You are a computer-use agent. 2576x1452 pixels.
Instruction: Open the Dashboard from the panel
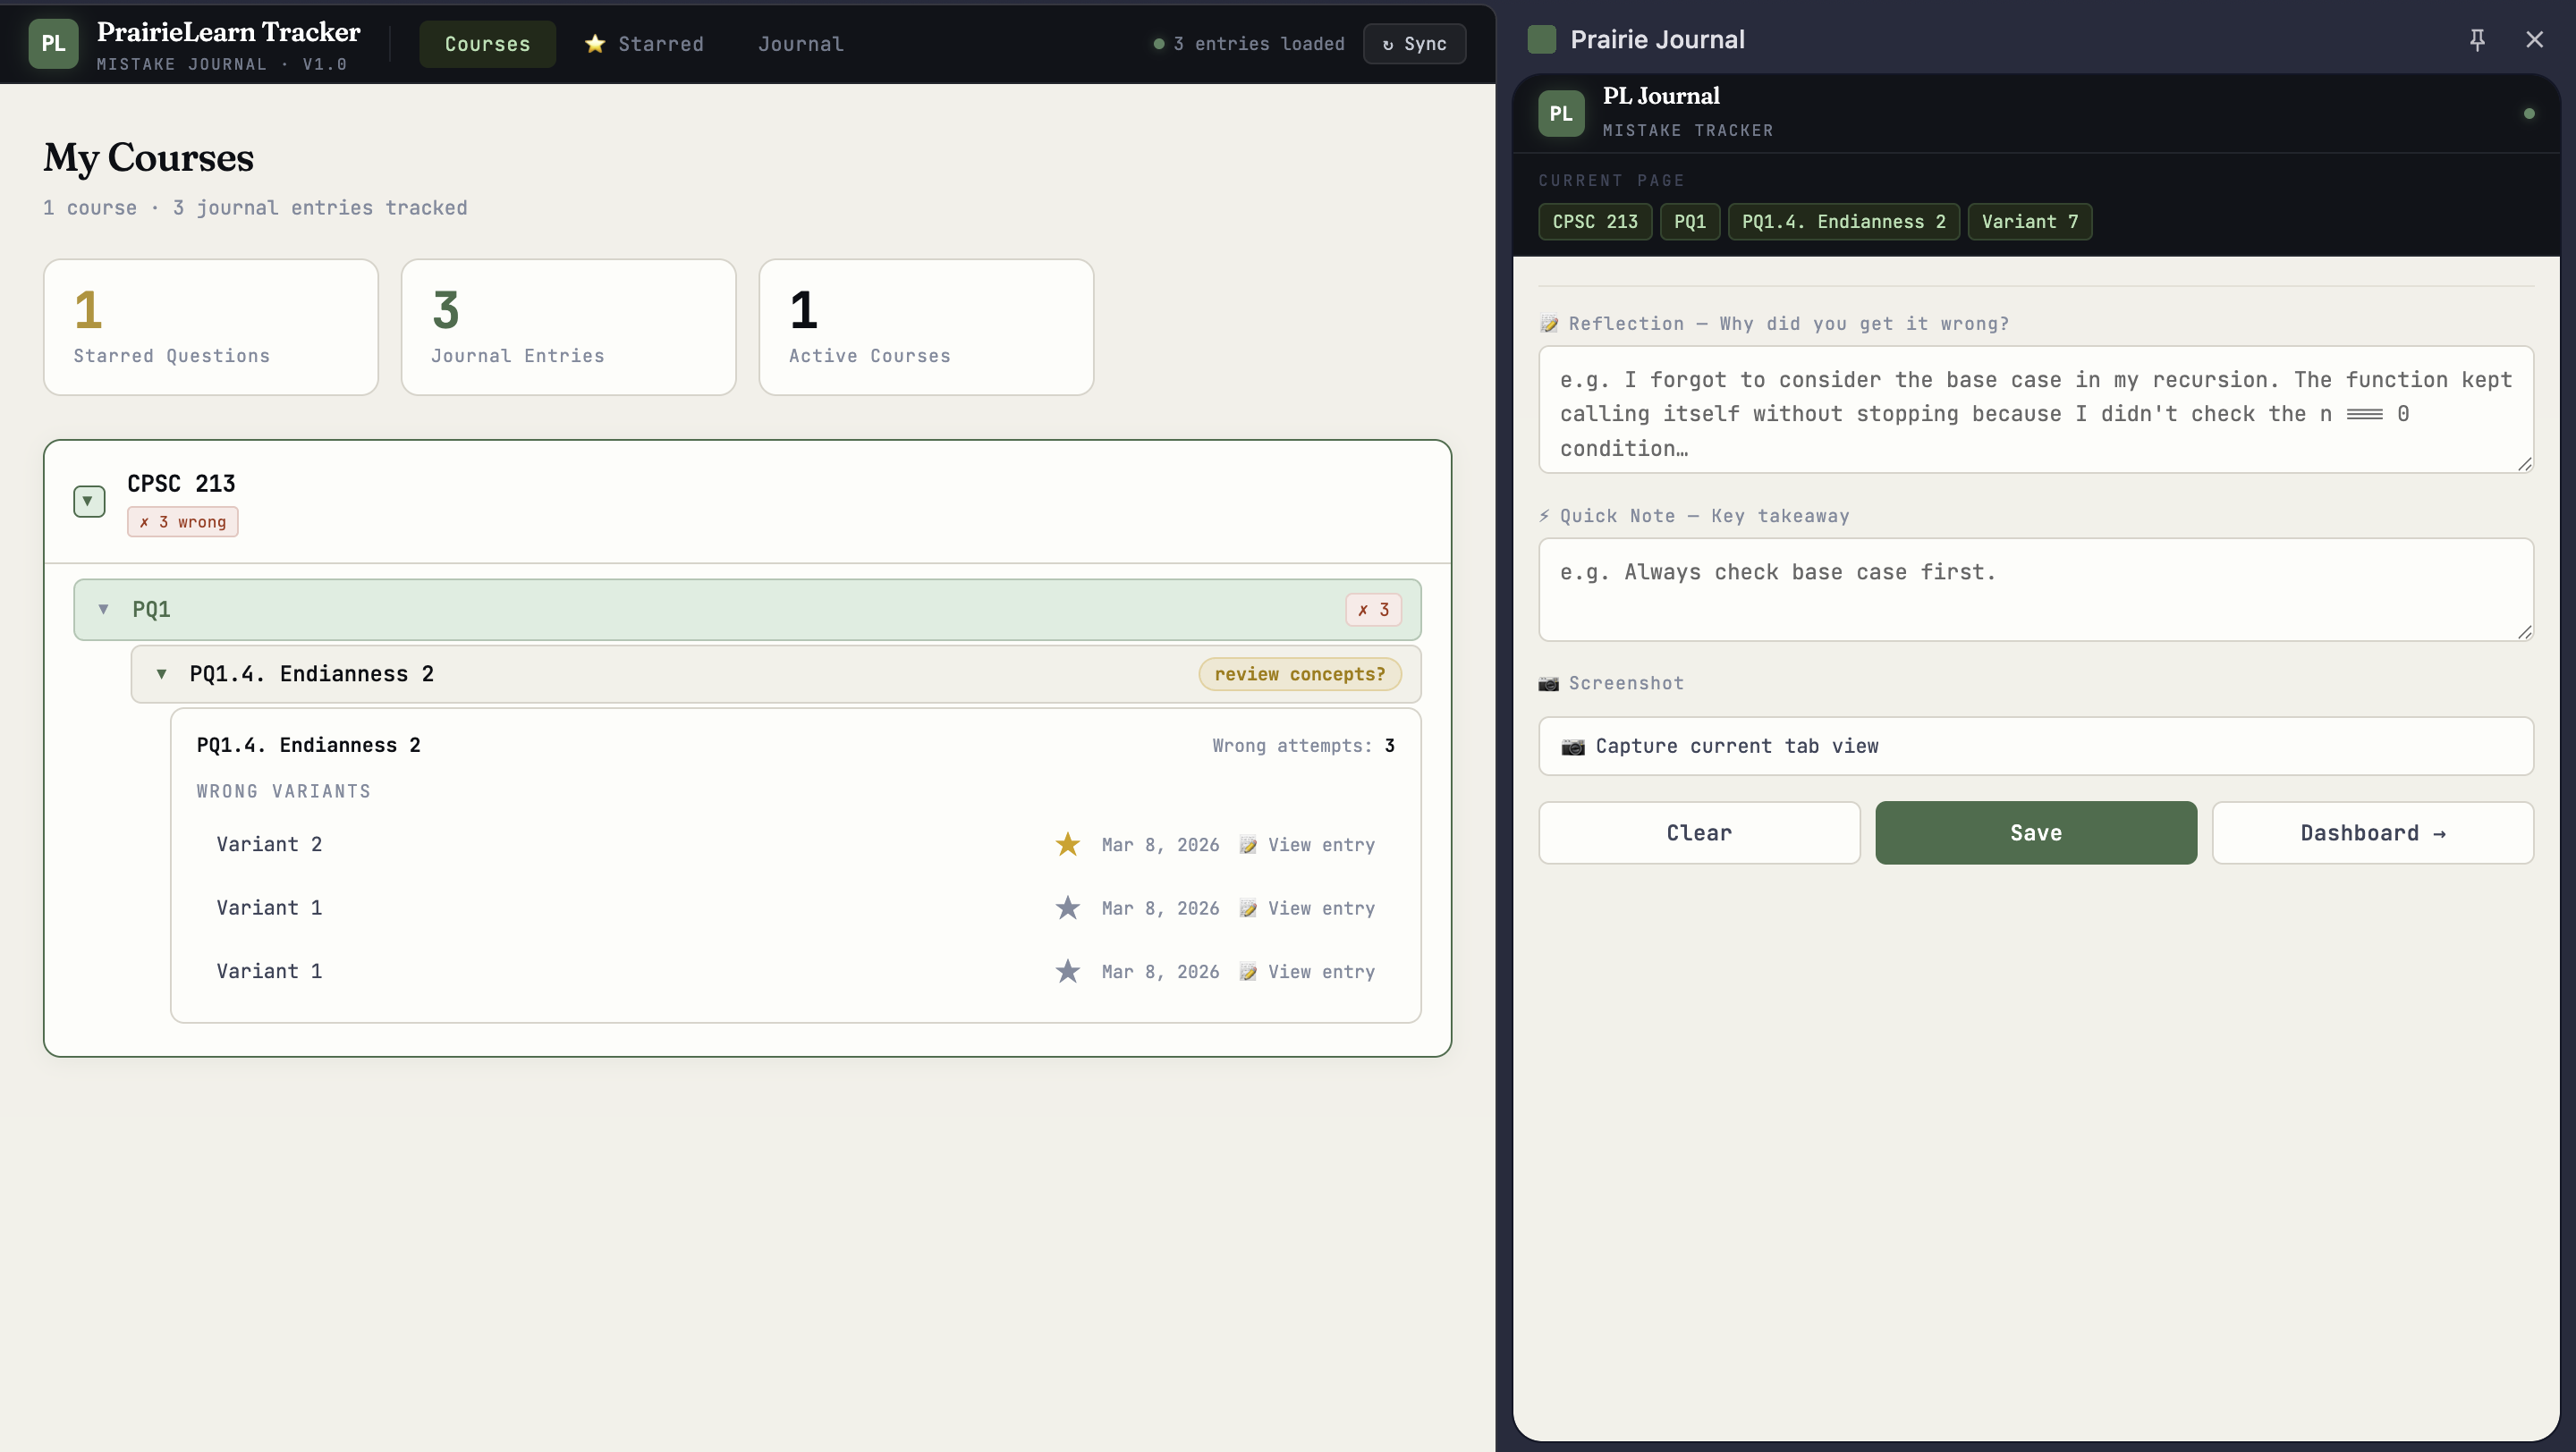(2372, 832)
